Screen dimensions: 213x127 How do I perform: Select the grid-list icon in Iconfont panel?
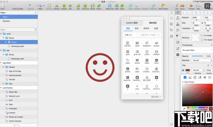pos(137,53)
